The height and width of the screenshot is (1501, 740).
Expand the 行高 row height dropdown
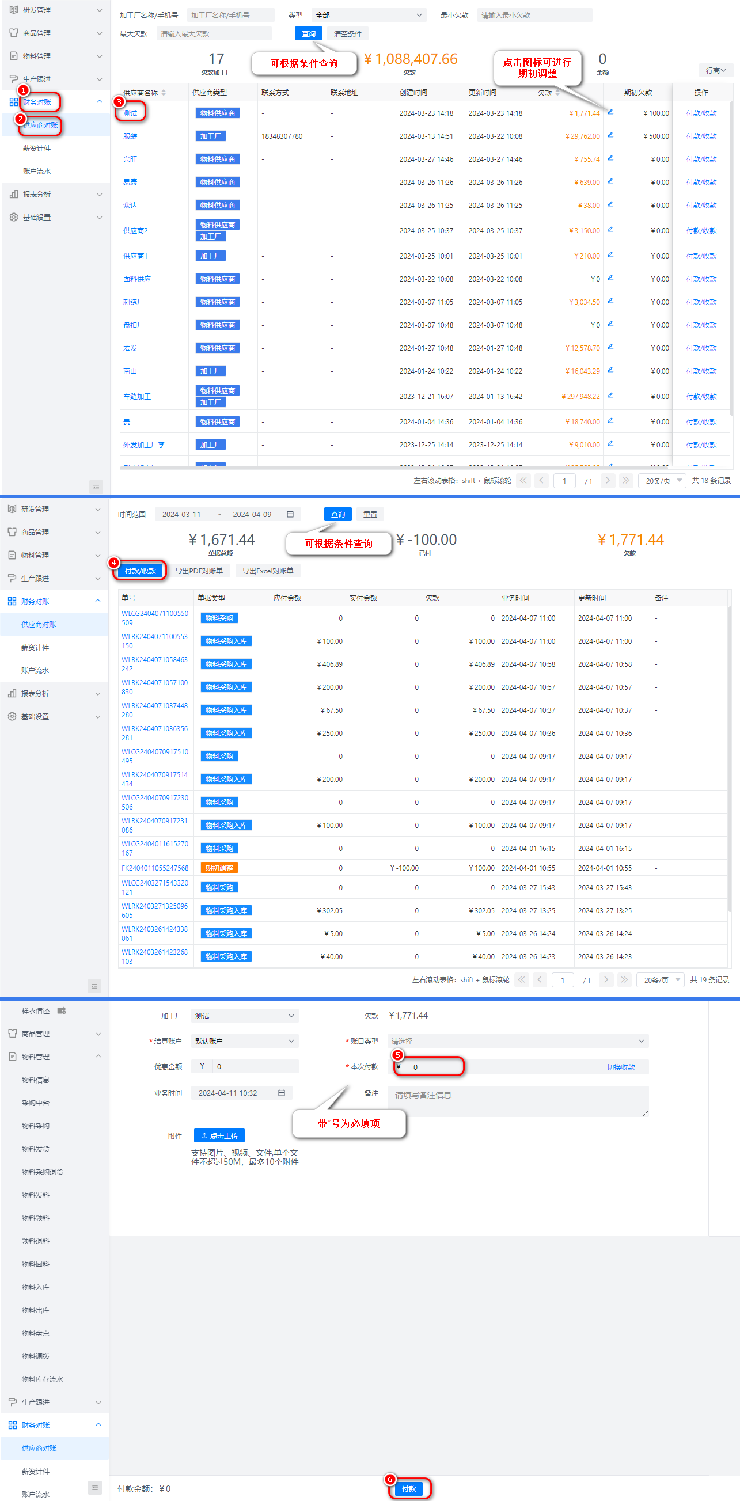click(715, 70)
